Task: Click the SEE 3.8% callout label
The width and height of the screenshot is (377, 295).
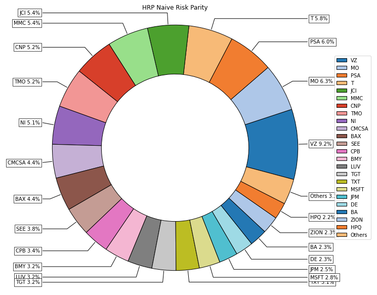Action: 28,229
